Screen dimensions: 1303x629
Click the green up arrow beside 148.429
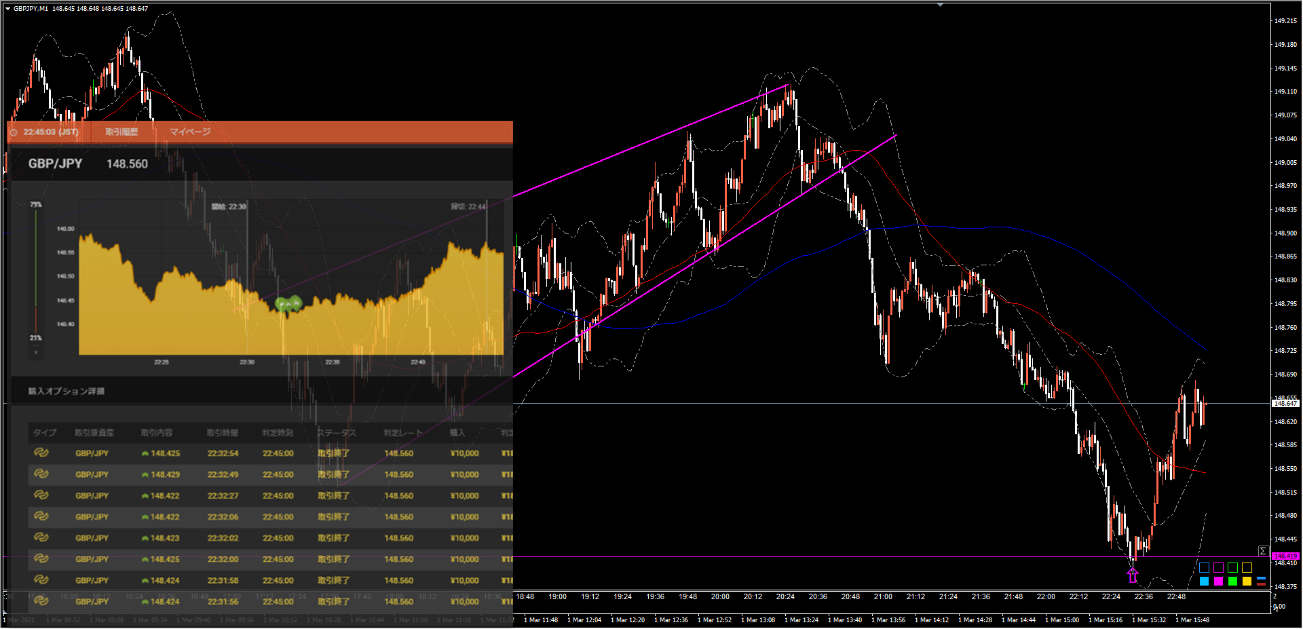click(x=145, y=475)
